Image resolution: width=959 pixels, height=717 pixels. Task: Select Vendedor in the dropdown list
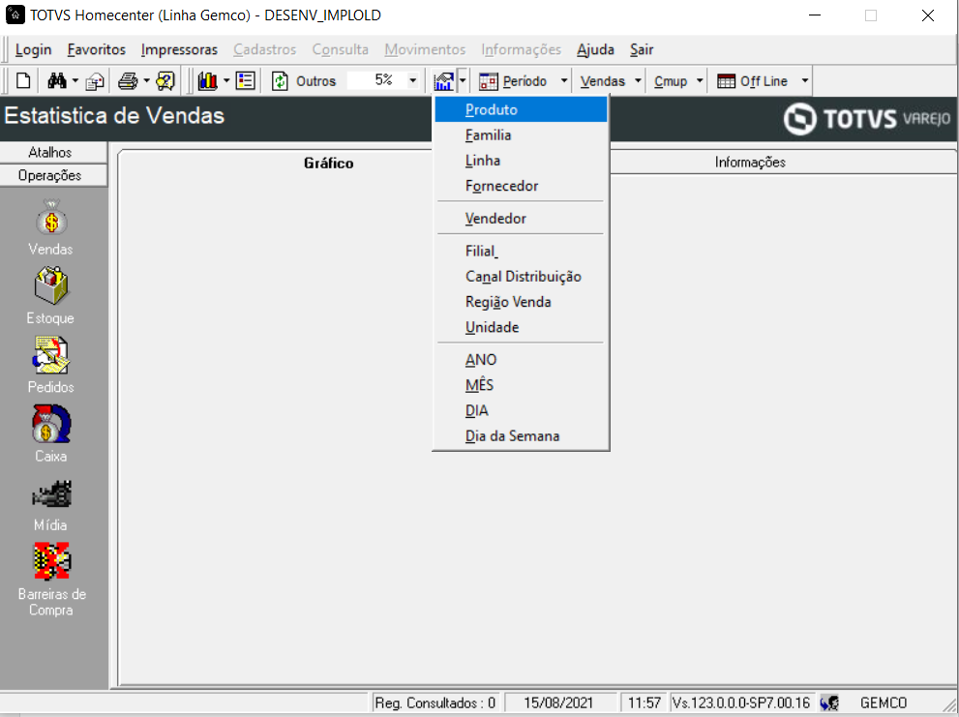(521, 219)
